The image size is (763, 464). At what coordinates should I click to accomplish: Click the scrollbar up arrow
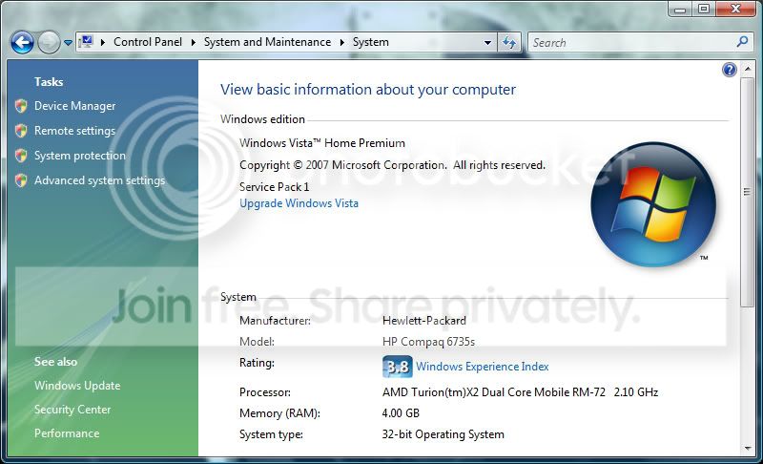click(748, 70)
